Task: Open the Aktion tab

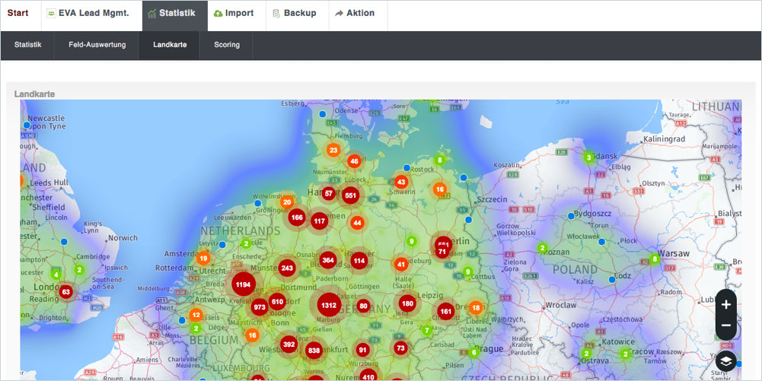Action: (x=355, y=14)
